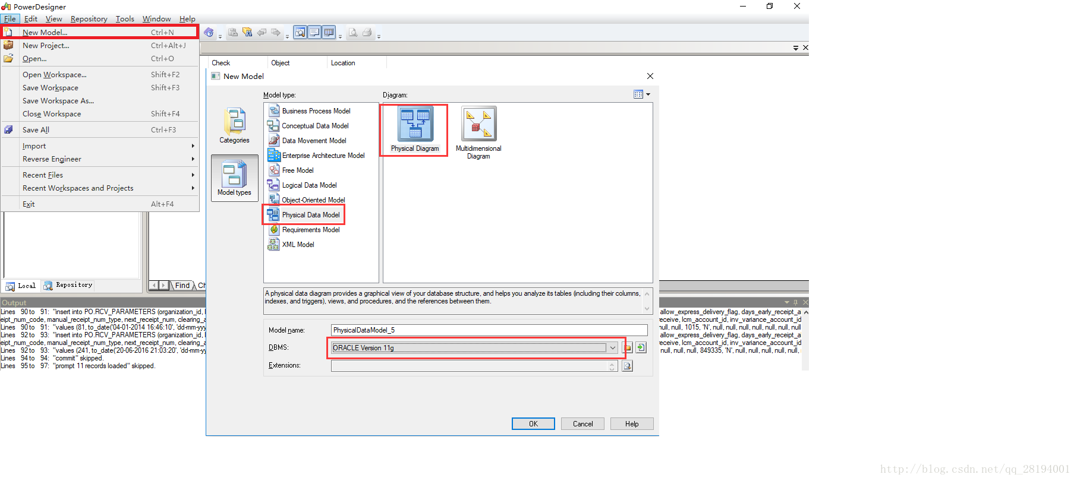Expand the Recent Files submenu
Image resolution: width=1077 pixels, height=481 pixels.
point(100,175)
